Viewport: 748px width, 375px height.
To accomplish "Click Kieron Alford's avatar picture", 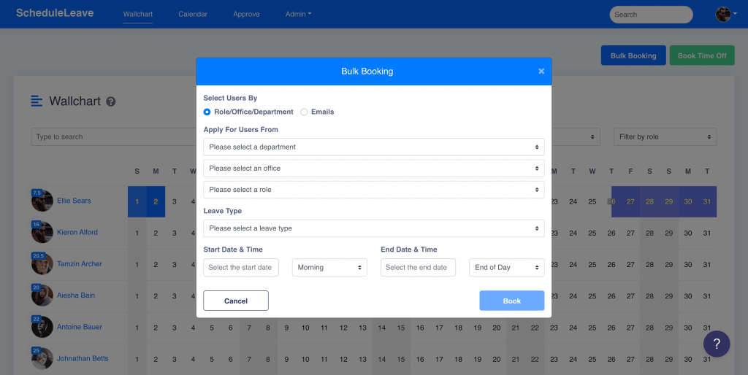I will coord(42,233).
